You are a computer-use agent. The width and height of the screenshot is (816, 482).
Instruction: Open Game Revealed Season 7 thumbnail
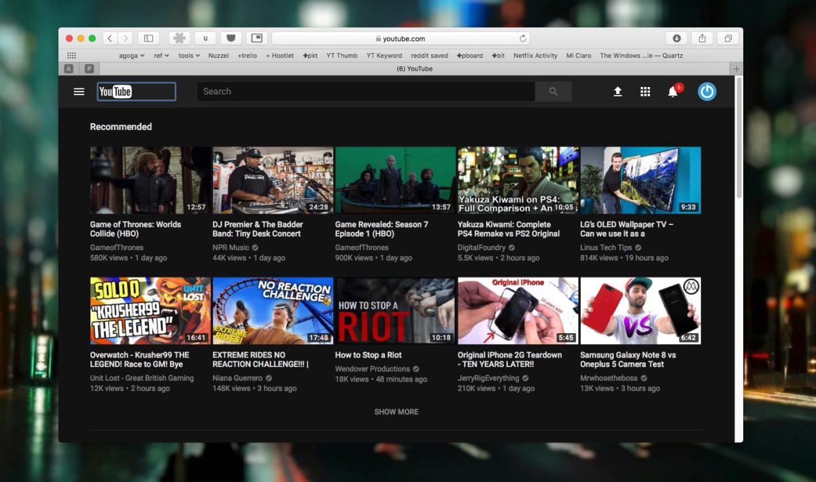pos(395,180)
